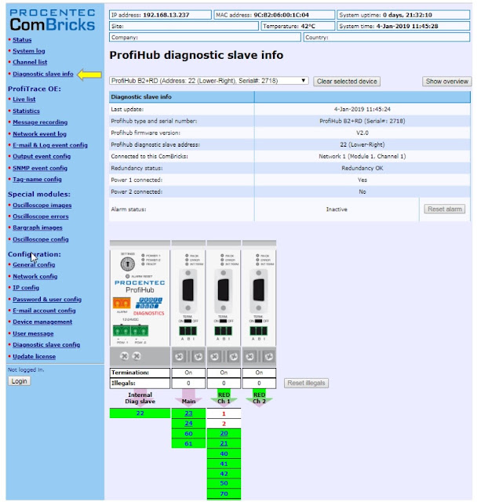Open device address 23 on Main
477x502 pixels.
click(188, 413)
